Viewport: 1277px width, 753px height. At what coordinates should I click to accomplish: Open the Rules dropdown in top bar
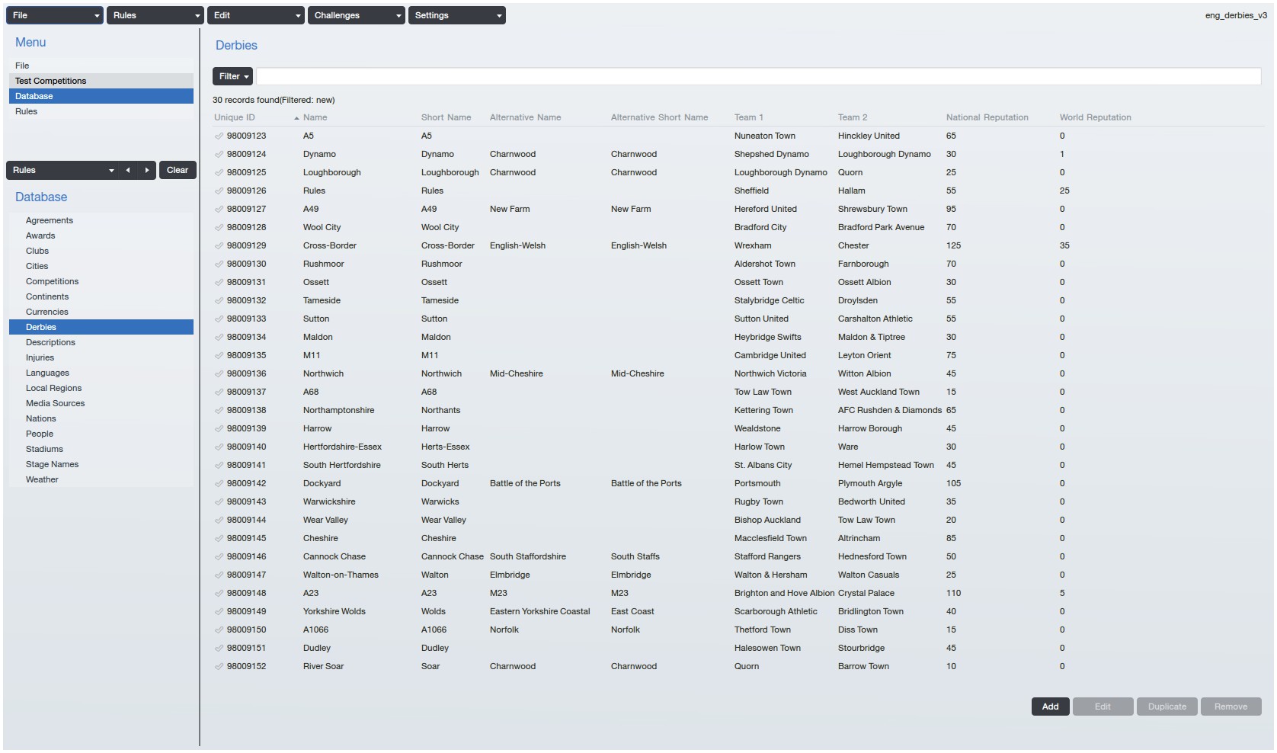tap(156, 15)
